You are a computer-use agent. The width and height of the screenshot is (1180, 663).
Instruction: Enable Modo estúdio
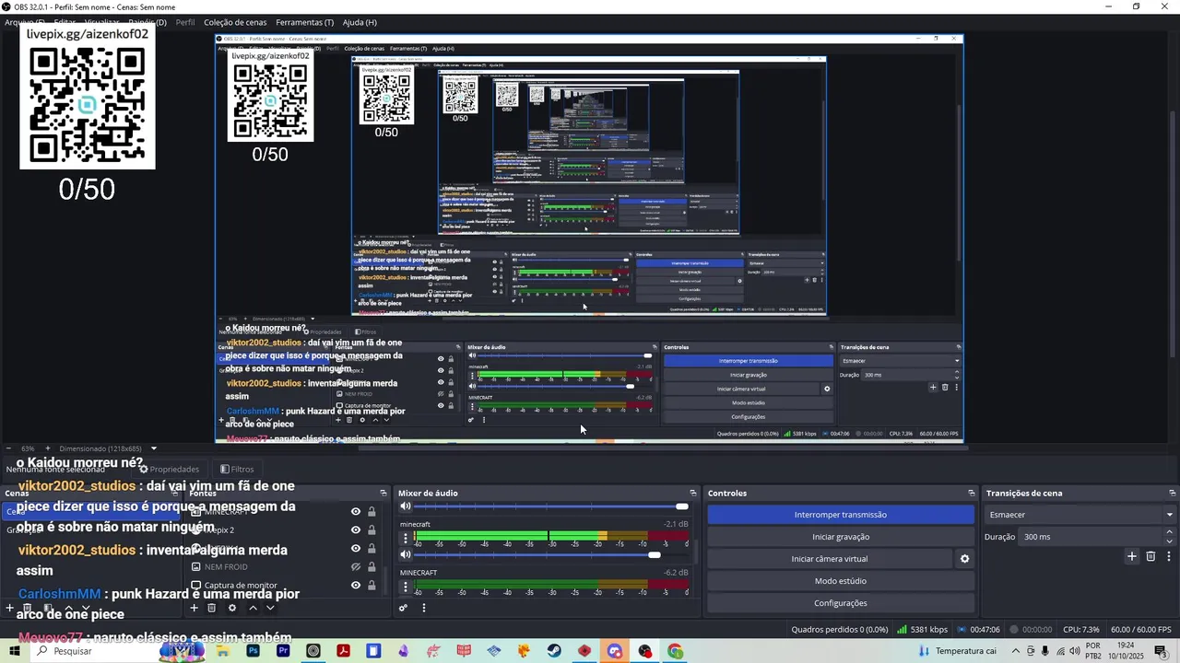tap(841, 581)
